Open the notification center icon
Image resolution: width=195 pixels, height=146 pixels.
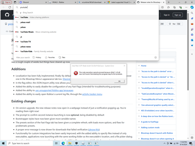191,143
